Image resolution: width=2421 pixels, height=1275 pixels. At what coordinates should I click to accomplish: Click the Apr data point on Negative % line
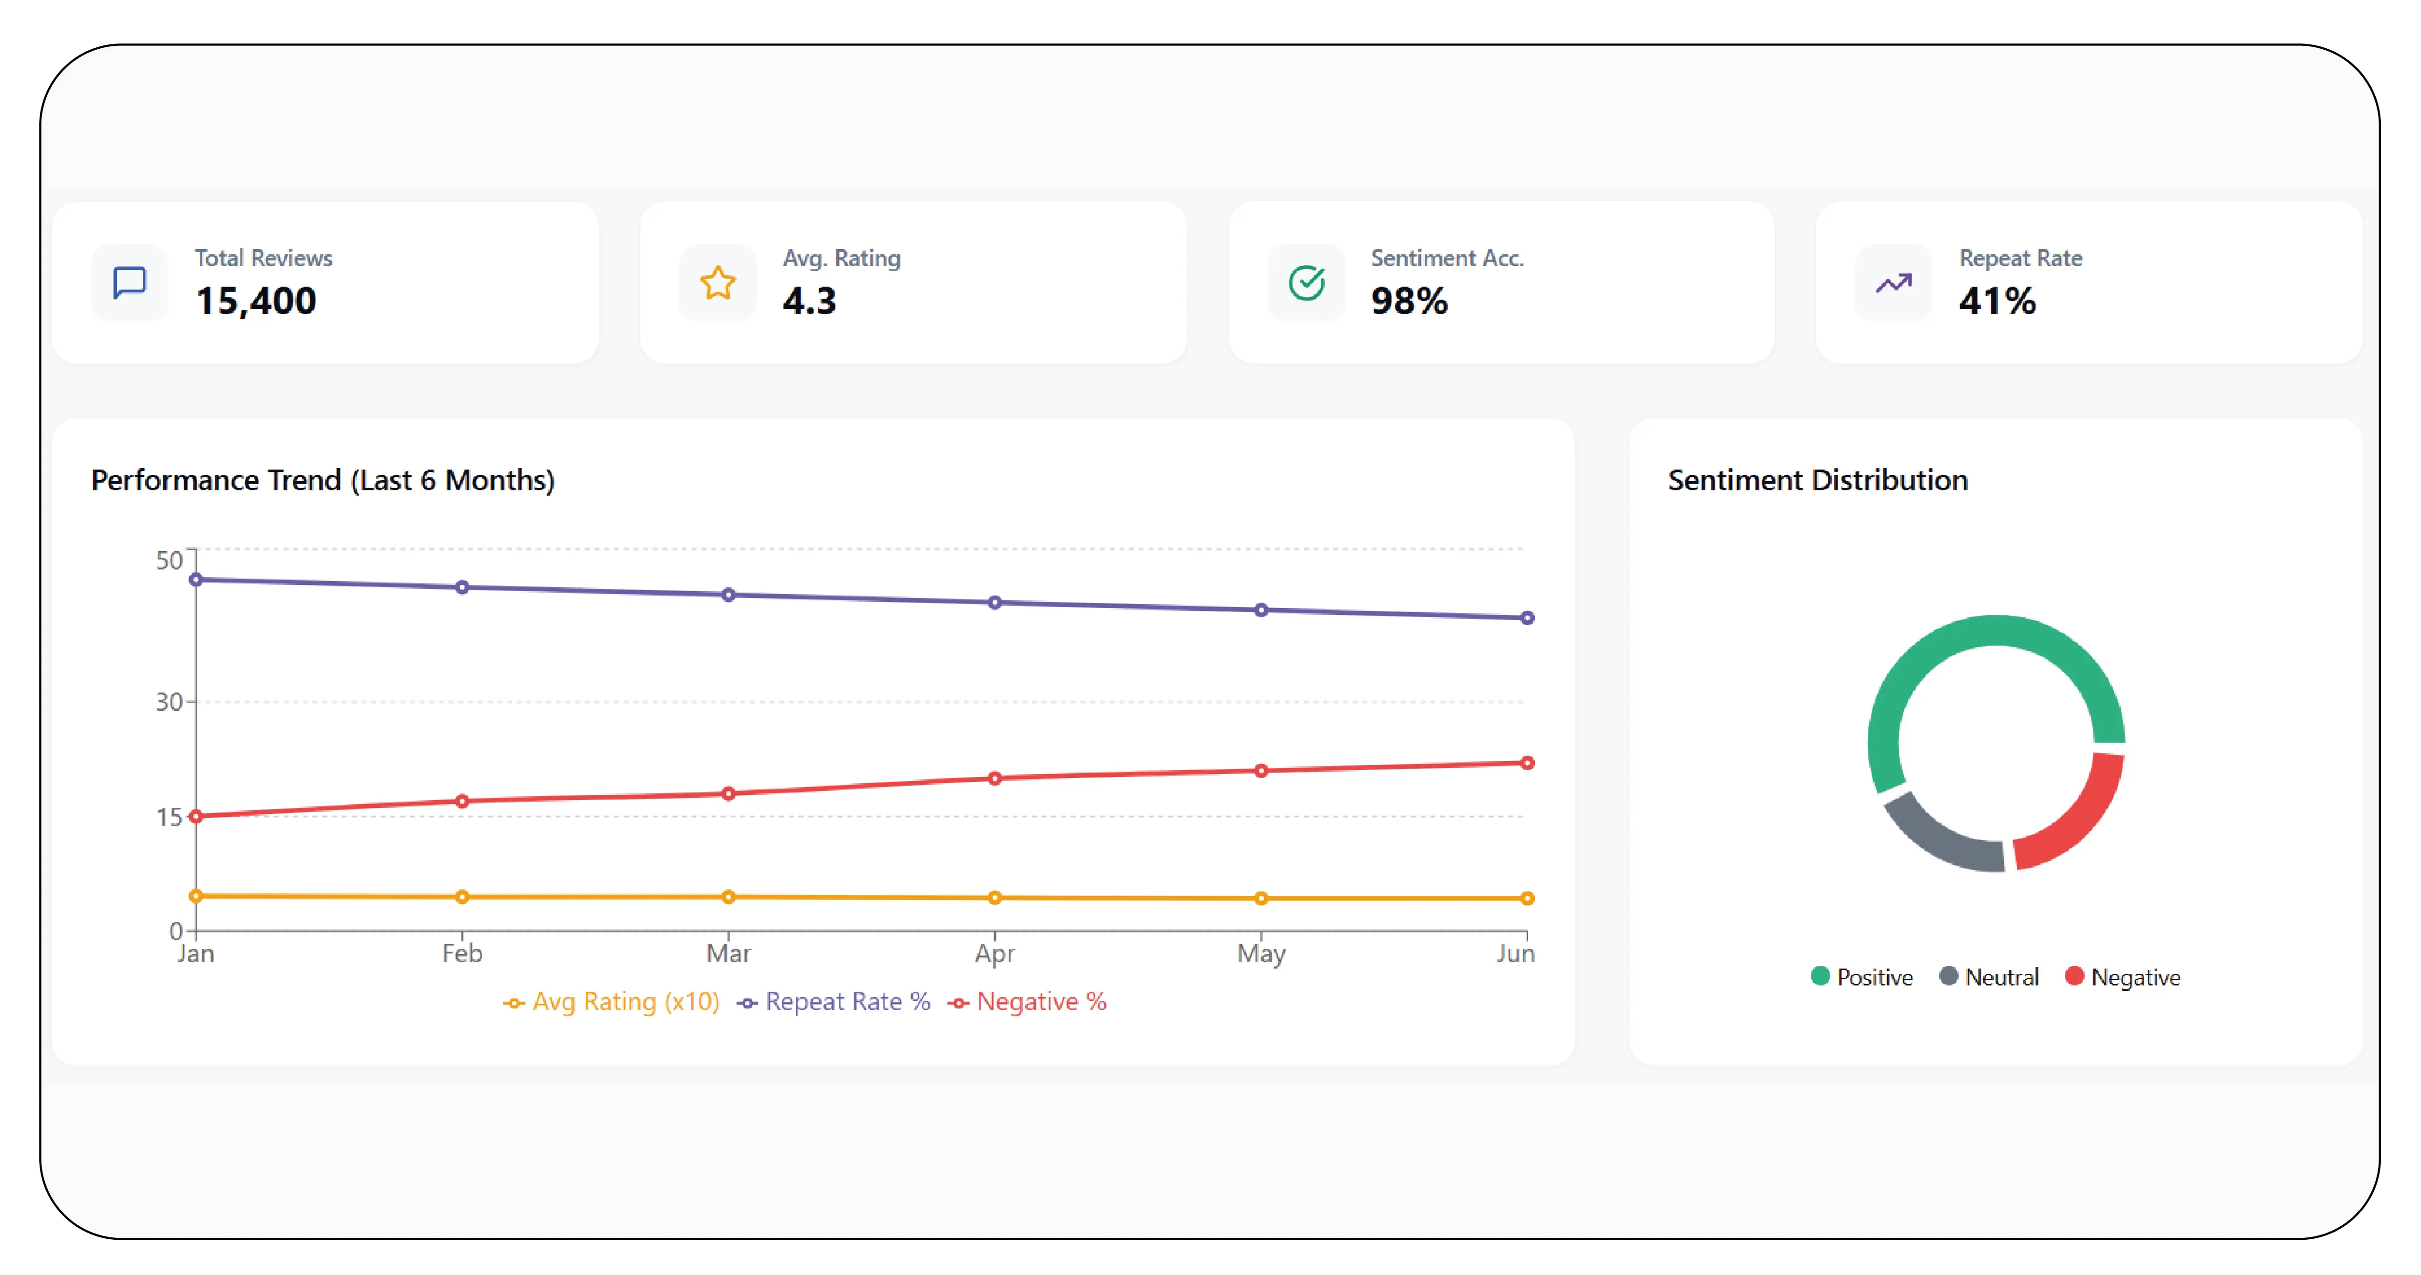click(x=994, y=778)
